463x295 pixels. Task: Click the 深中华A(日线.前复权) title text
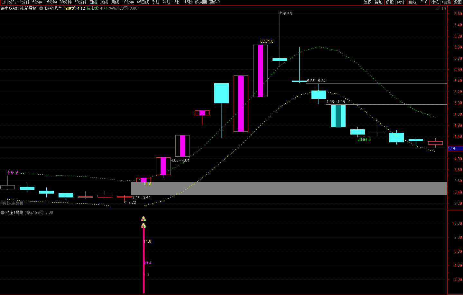point(19,9)
